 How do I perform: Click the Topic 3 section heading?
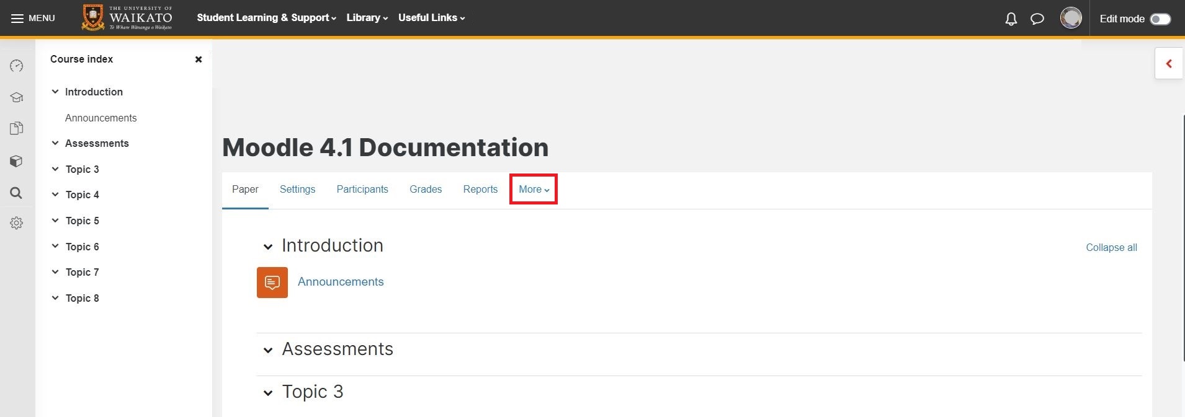point(313,392)
